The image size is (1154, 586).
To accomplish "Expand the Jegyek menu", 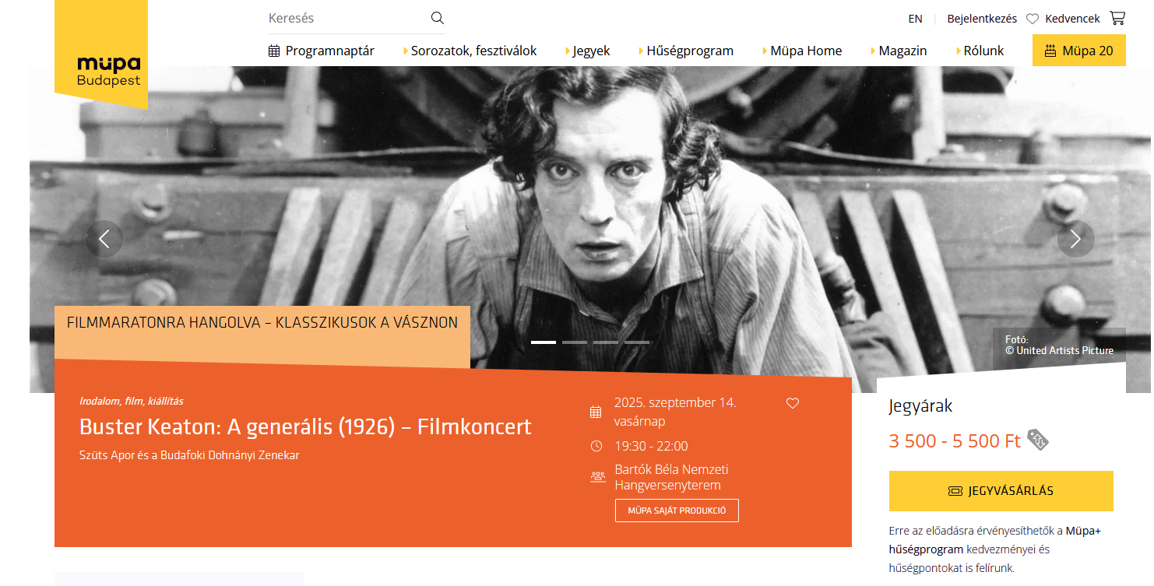I will 587,51.
